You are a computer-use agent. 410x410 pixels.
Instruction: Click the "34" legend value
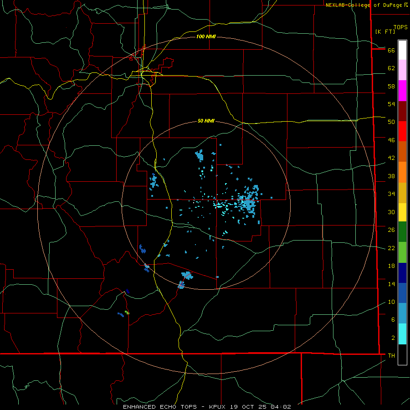tap(391, 194)
